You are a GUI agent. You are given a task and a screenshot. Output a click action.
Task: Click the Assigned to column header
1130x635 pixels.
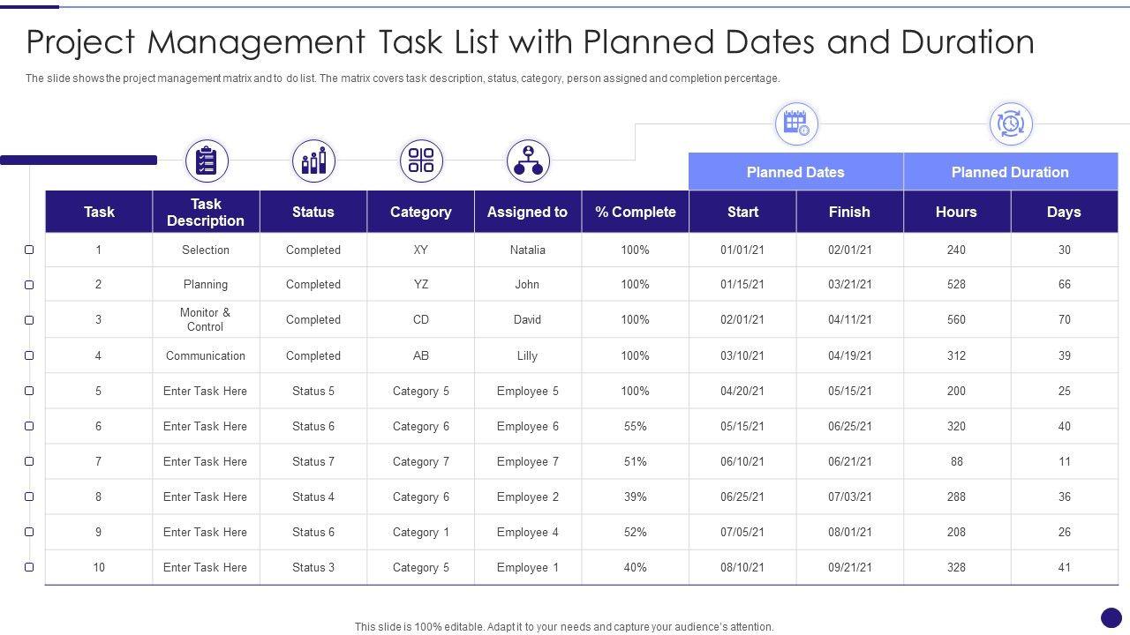click(528, 212)
